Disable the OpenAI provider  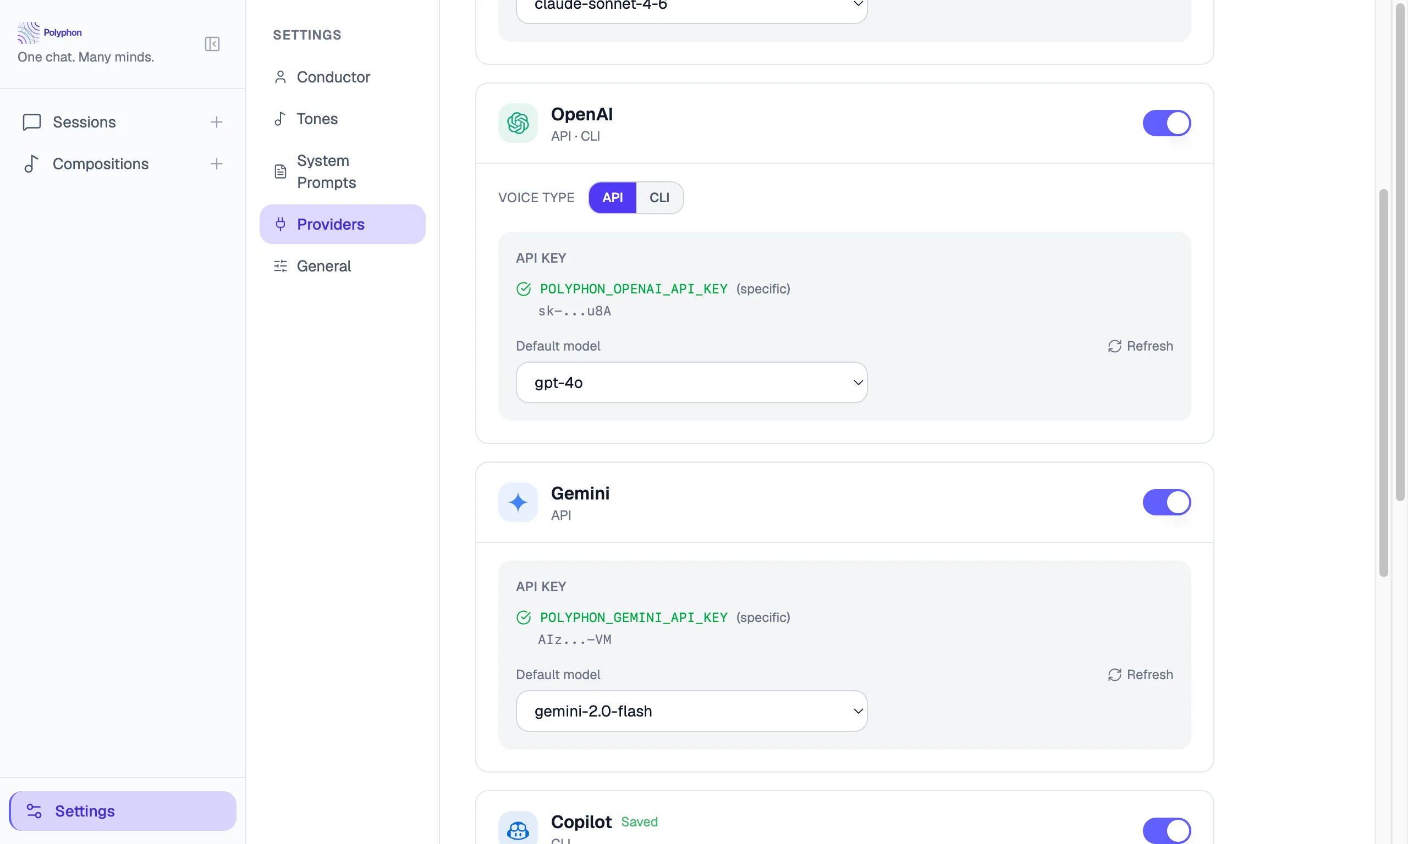(x=1166, y=123)
